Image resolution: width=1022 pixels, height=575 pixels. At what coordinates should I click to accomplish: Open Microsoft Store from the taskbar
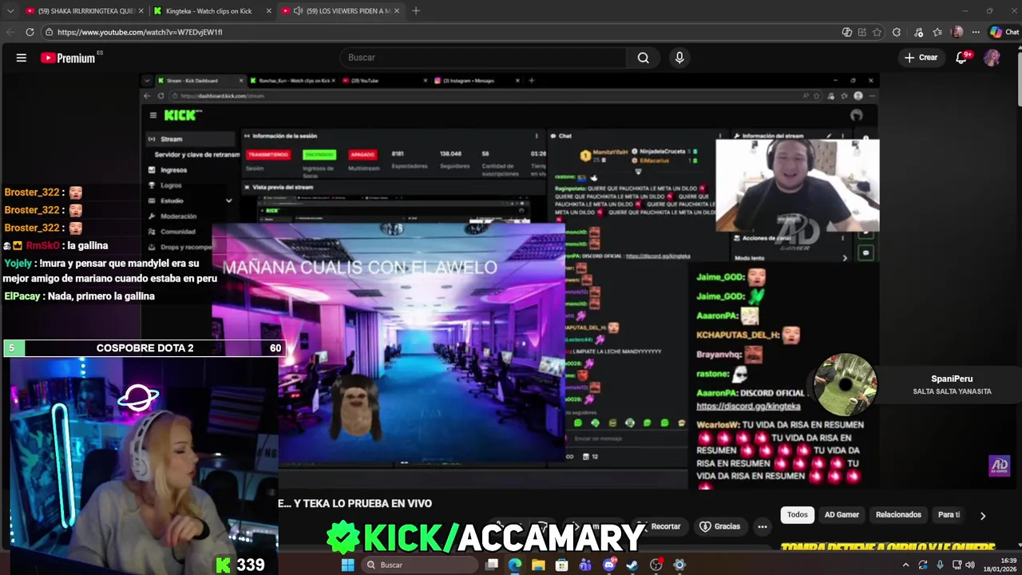click(x=562, y=565)
